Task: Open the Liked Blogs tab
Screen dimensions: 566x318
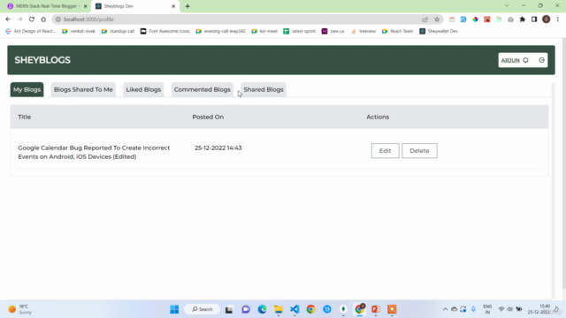Action: click(143, 89)
